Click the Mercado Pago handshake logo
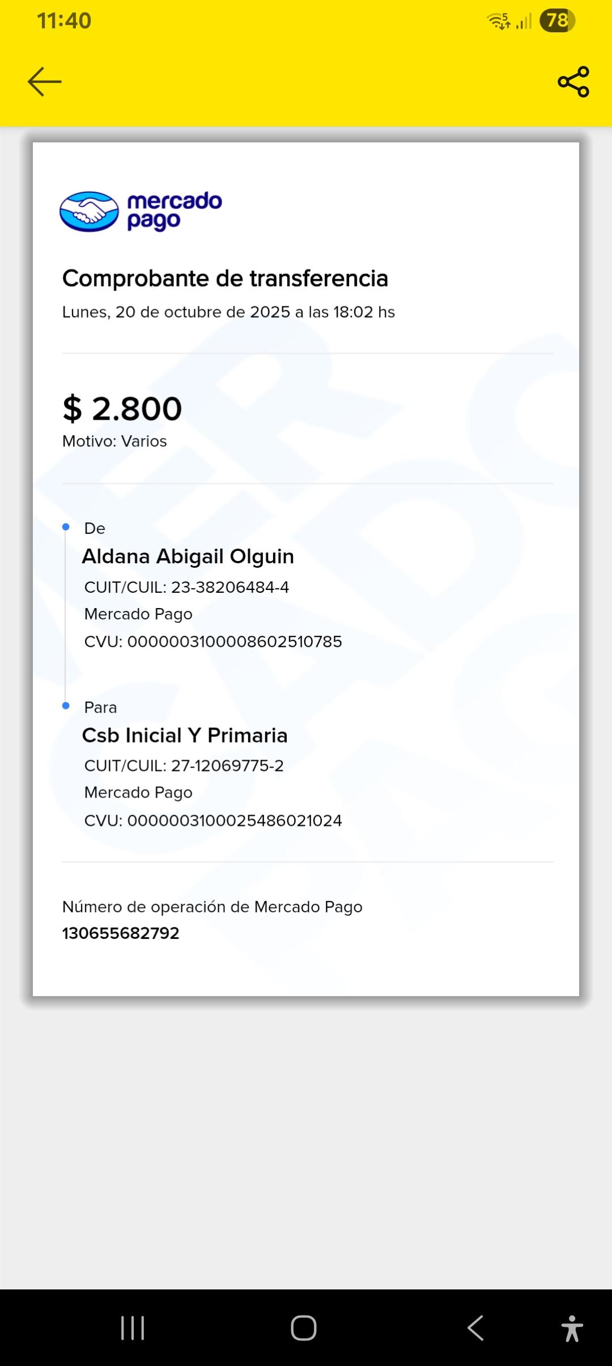This screenshot has height=1366, width=612. coord(89,212)
